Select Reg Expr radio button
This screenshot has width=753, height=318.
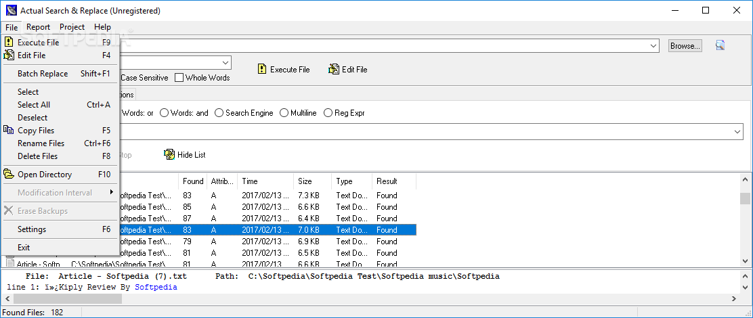tap(328, 113)
